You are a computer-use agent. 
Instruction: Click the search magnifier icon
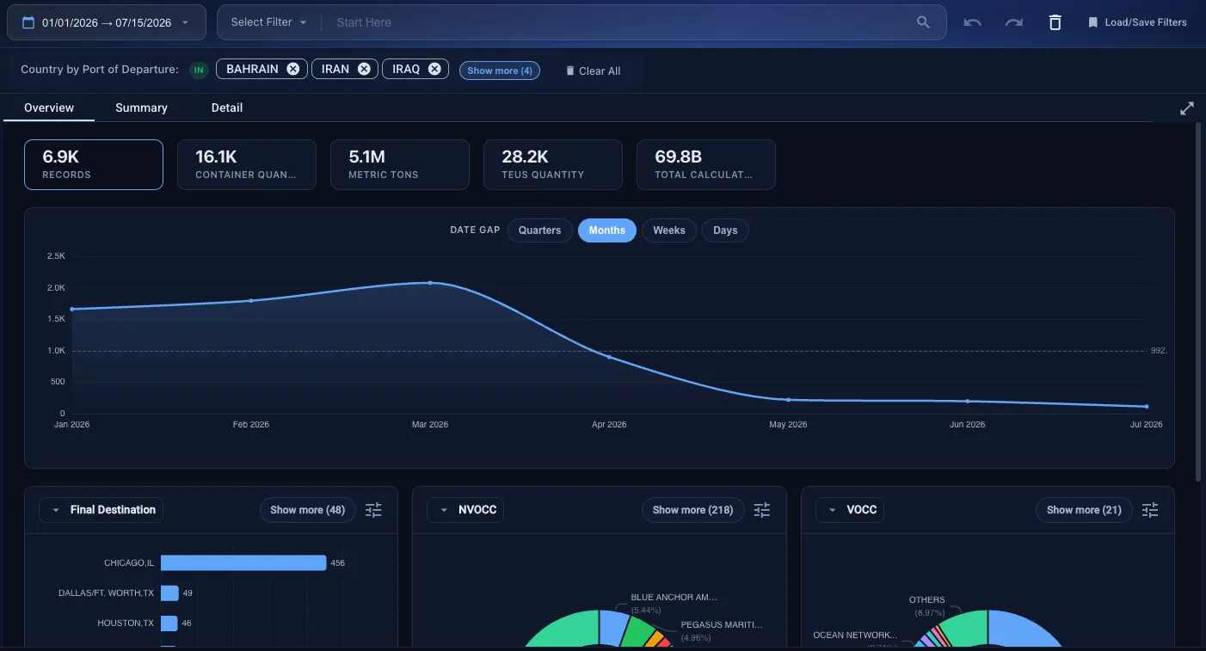pyautogui.click(x=923, y=22)
